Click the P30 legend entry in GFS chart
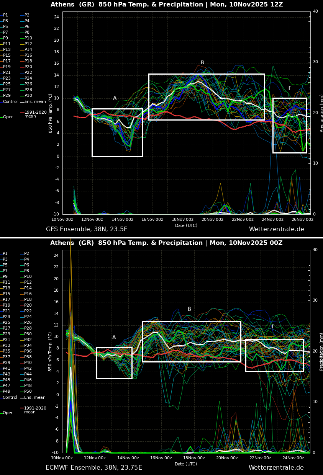This screenshot has width=323, height=475. click(28, 96)
